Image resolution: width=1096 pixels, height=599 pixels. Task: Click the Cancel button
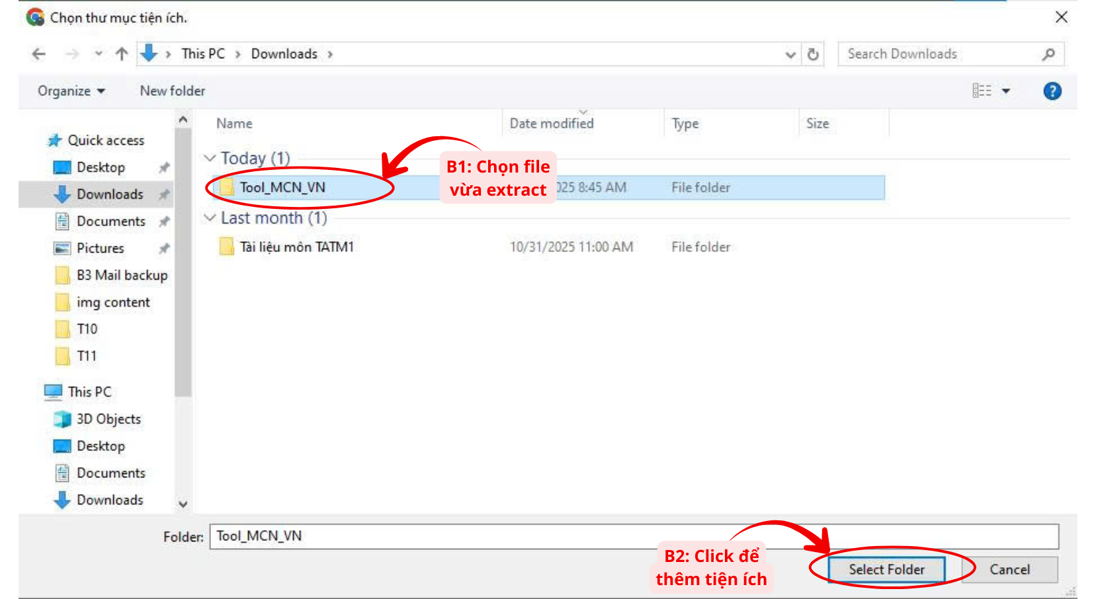[x=1009, y=569]
